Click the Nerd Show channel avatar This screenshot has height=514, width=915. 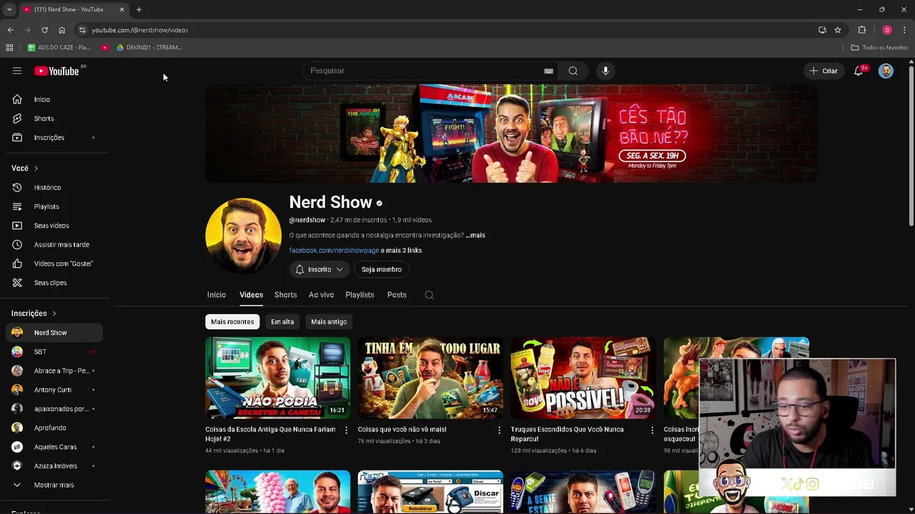[x=244, y=236]
